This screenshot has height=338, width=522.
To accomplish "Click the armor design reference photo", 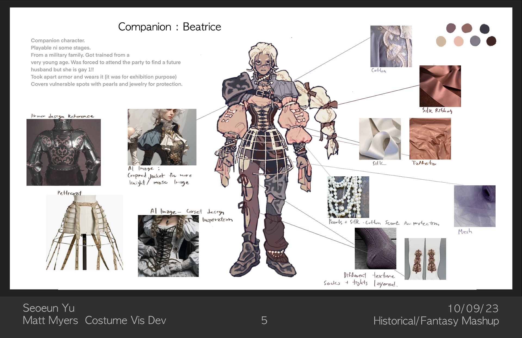I will tap(63, 152).
